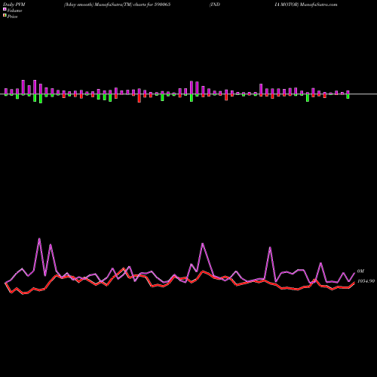The width and height of the screenshot is (377, 377).
Task: Select the 'Volume' legend label
Action: (x=14, y=11)
